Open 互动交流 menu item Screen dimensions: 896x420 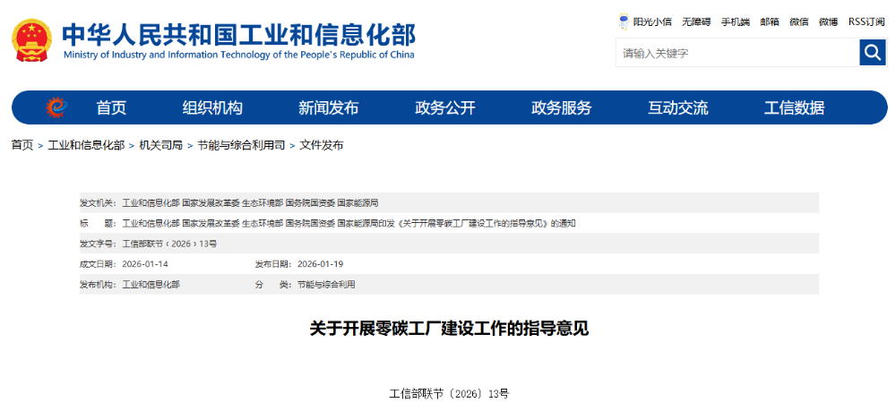click(x=678, y=108)
